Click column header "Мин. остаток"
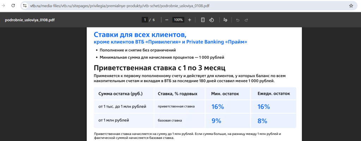Screen dimensions: 361x141 [x=225, y=94]
